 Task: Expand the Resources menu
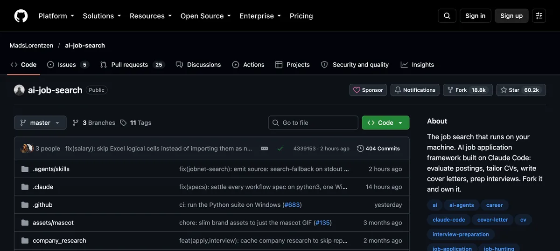[151, 16]
